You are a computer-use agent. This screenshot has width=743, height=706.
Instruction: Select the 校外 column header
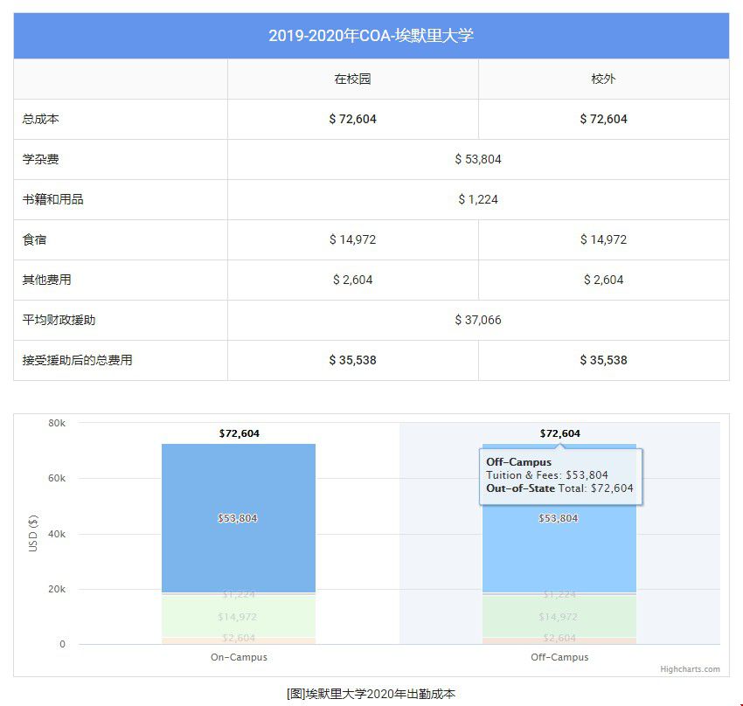[603, 79]
